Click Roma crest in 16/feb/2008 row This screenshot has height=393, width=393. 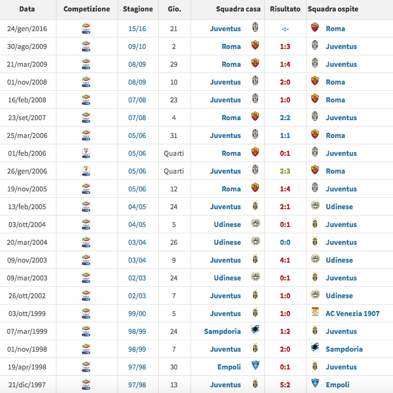click(314, 100)
